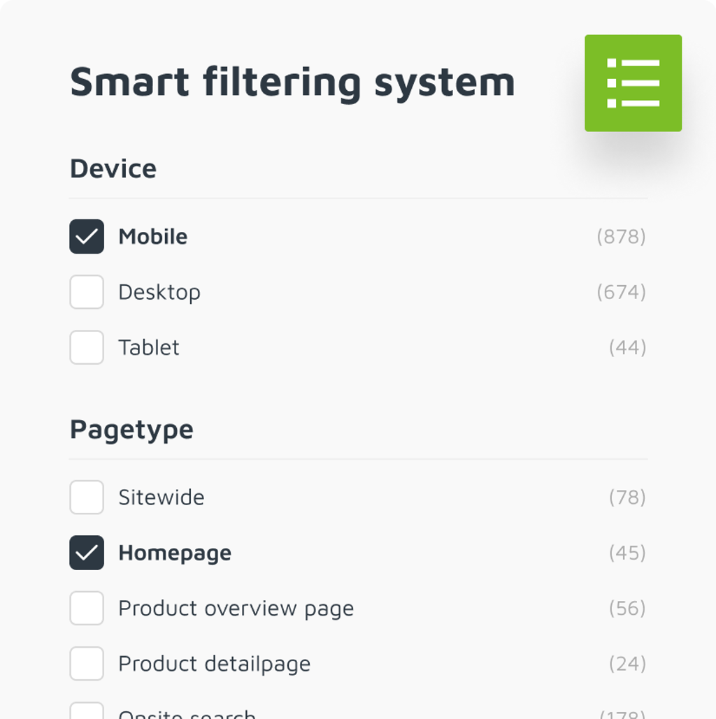Image resolution: width=716 pixels, height=719 pixels.
Task: Click the Smart filtering system title
Action: coord(292,82)
